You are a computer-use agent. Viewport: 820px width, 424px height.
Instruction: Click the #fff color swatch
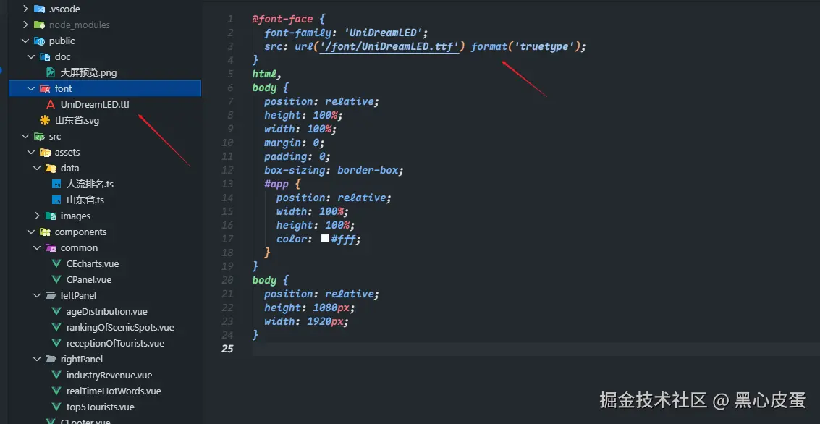pos(325,239)
